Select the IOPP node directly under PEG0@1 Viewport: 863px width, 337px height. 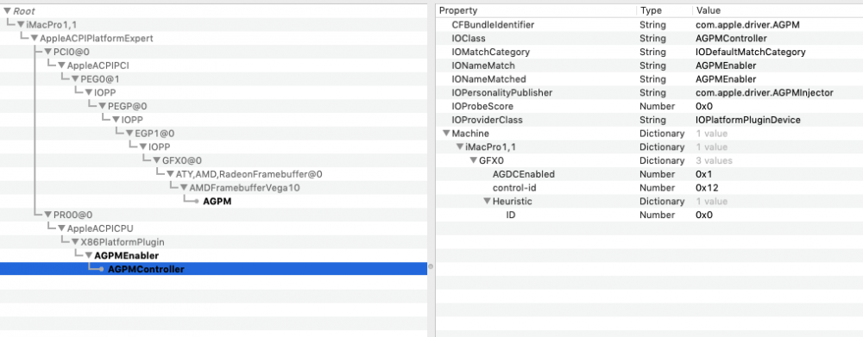click(x=104, y=92)
